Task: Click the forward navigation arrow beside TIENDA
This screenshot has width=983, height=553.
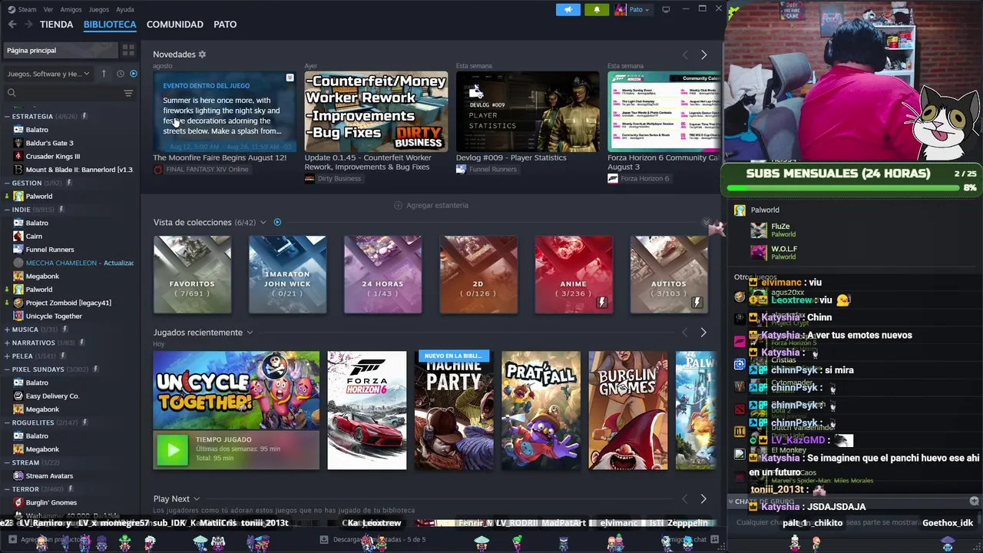Action: tap(28, 25)
